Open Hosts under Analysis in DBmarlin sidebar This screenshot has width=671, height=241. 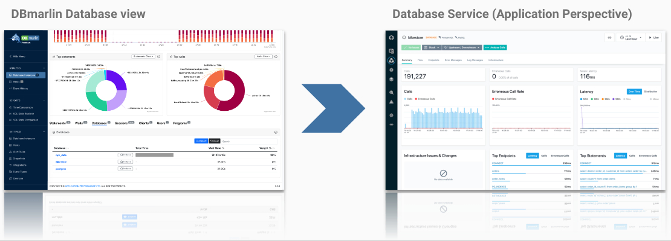(x=18, y=81)
